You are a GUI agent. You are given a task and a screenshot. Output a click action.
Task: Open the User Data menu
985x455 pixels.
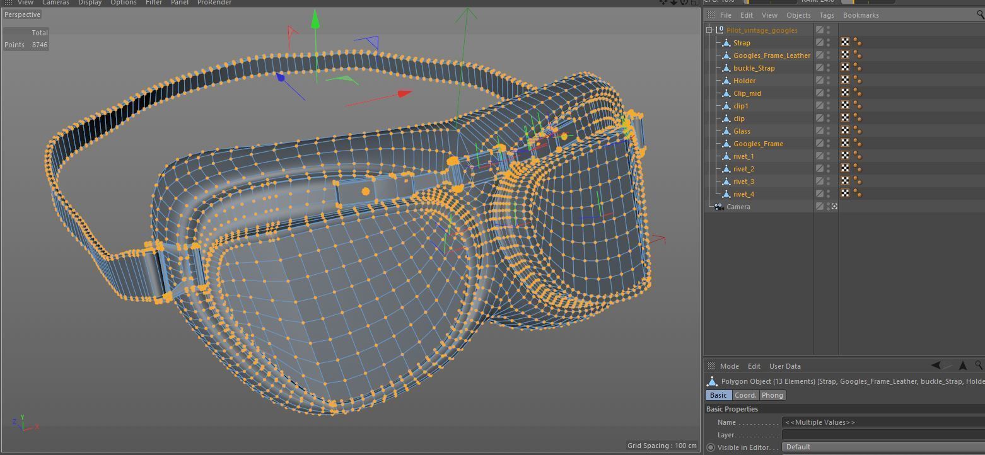point(785,366)
